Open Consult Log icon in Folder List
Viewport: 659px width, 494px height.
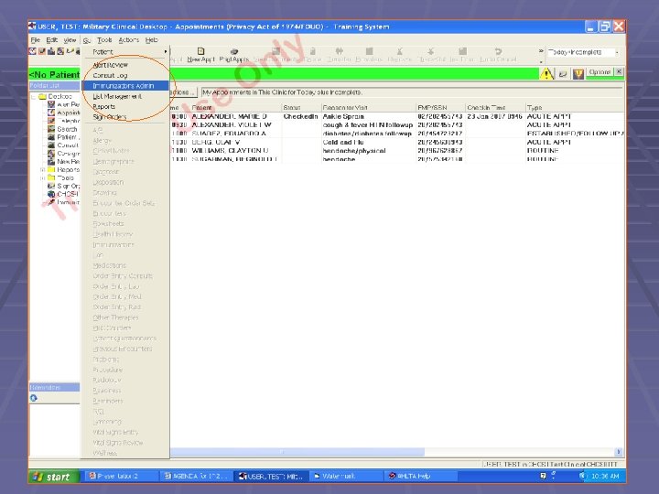51,145
